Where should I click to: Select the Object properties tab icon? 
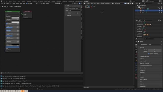coord(136,61)
